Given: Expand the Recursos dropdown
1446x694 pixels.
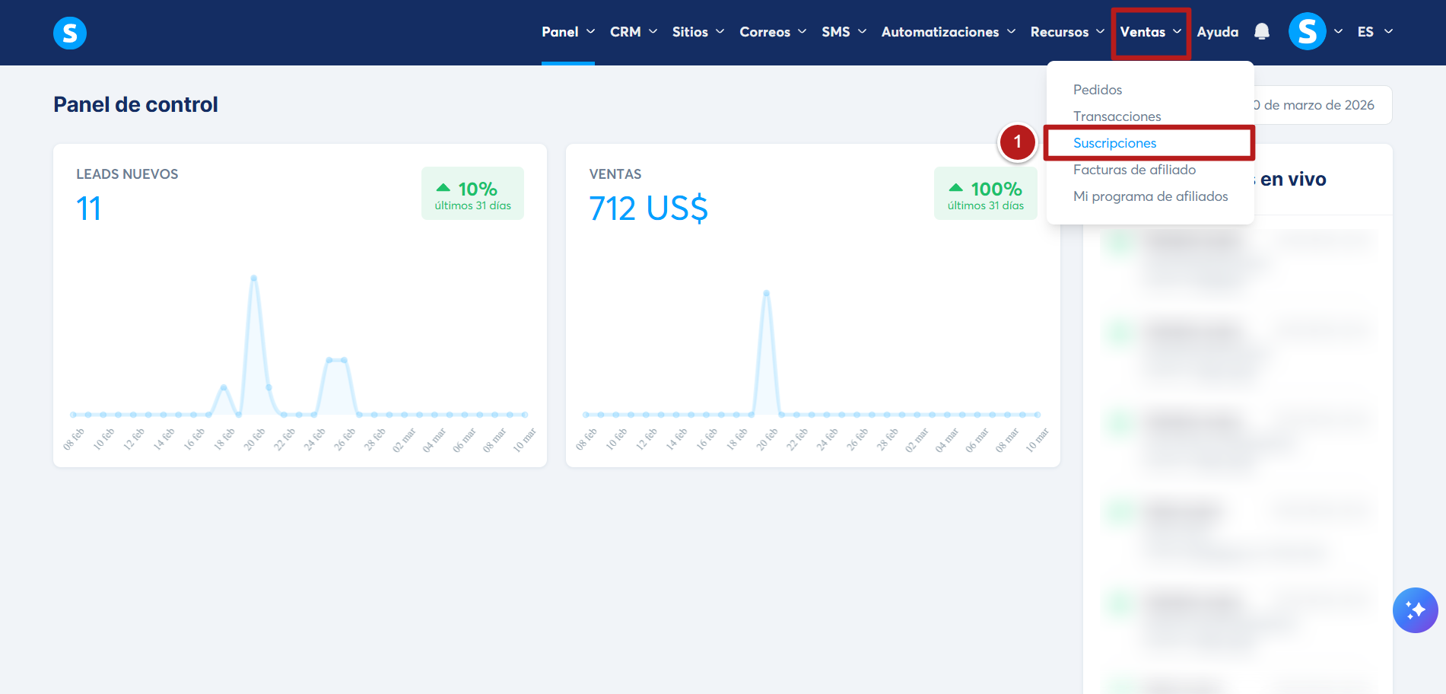Looking at the screenshot, I should (1067, 32).
